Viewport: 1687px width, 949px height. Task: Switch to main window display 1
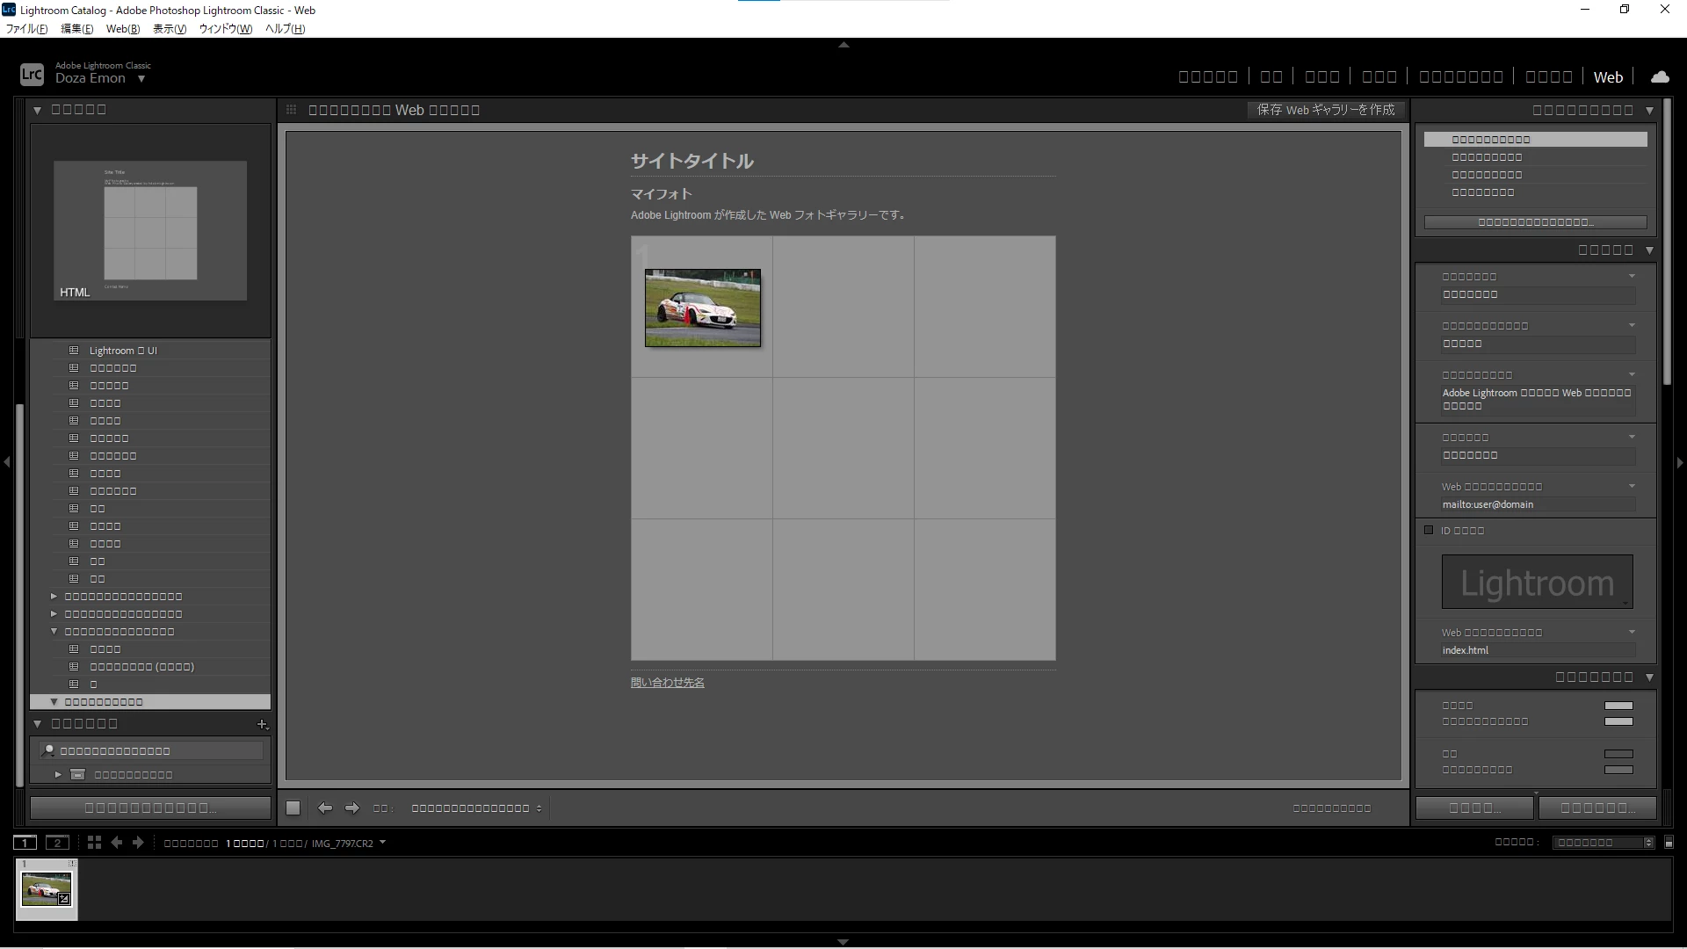click(x=25, y=842)
